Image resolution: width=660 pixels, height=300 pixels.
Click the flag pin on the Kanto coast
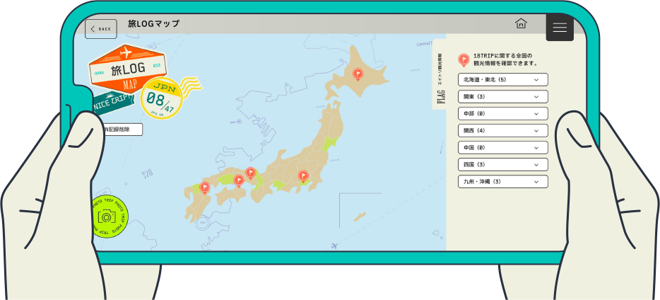pos(303,175)
